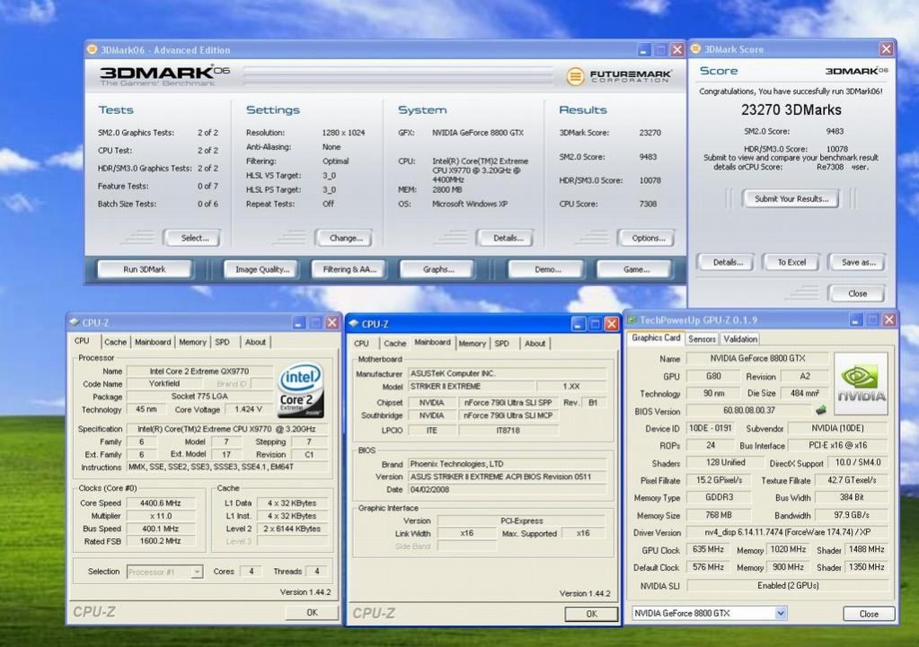919x647 pixels.
Task: Click the BIOS save chip icon in GPU-Z
Action: coord(820,410)
